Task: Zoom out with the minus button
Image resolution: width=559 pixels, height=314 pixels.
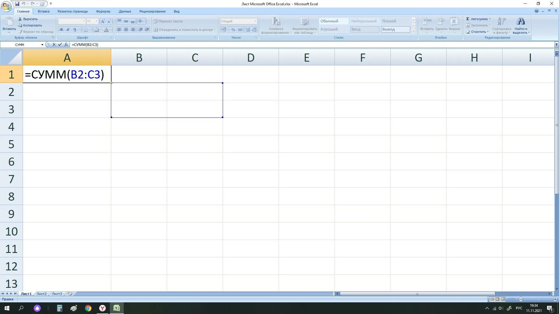Action: pos(521,299)
